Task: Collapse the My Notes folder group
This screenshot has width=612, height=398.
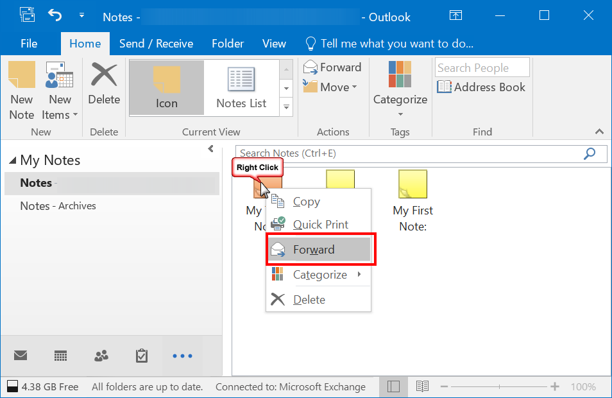Action: (12, 160)
